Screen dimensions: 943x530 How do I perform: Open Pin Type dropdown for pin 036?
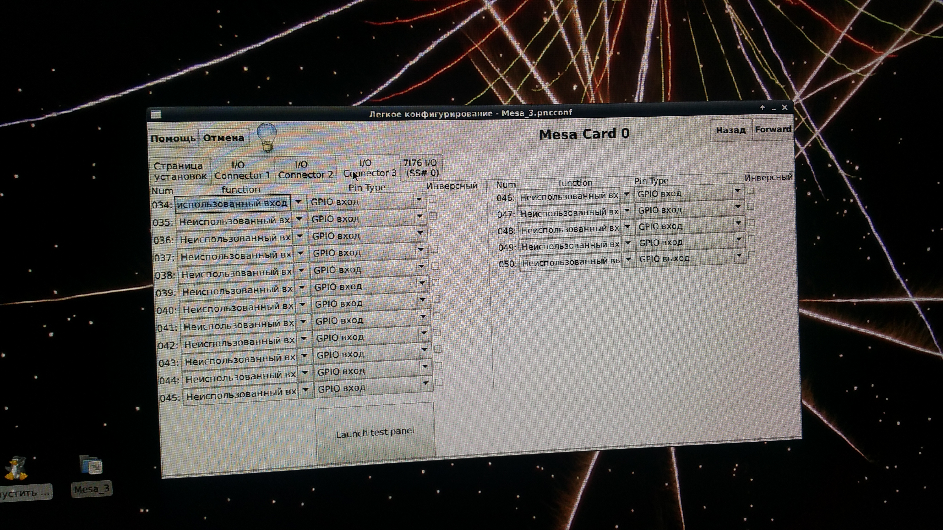[x=420, y=233]
